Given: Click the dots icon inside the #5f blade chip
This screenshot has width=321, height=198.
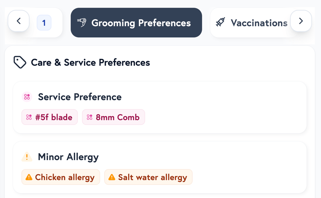Looking at the screenshot, I should (x=28, y=117).
